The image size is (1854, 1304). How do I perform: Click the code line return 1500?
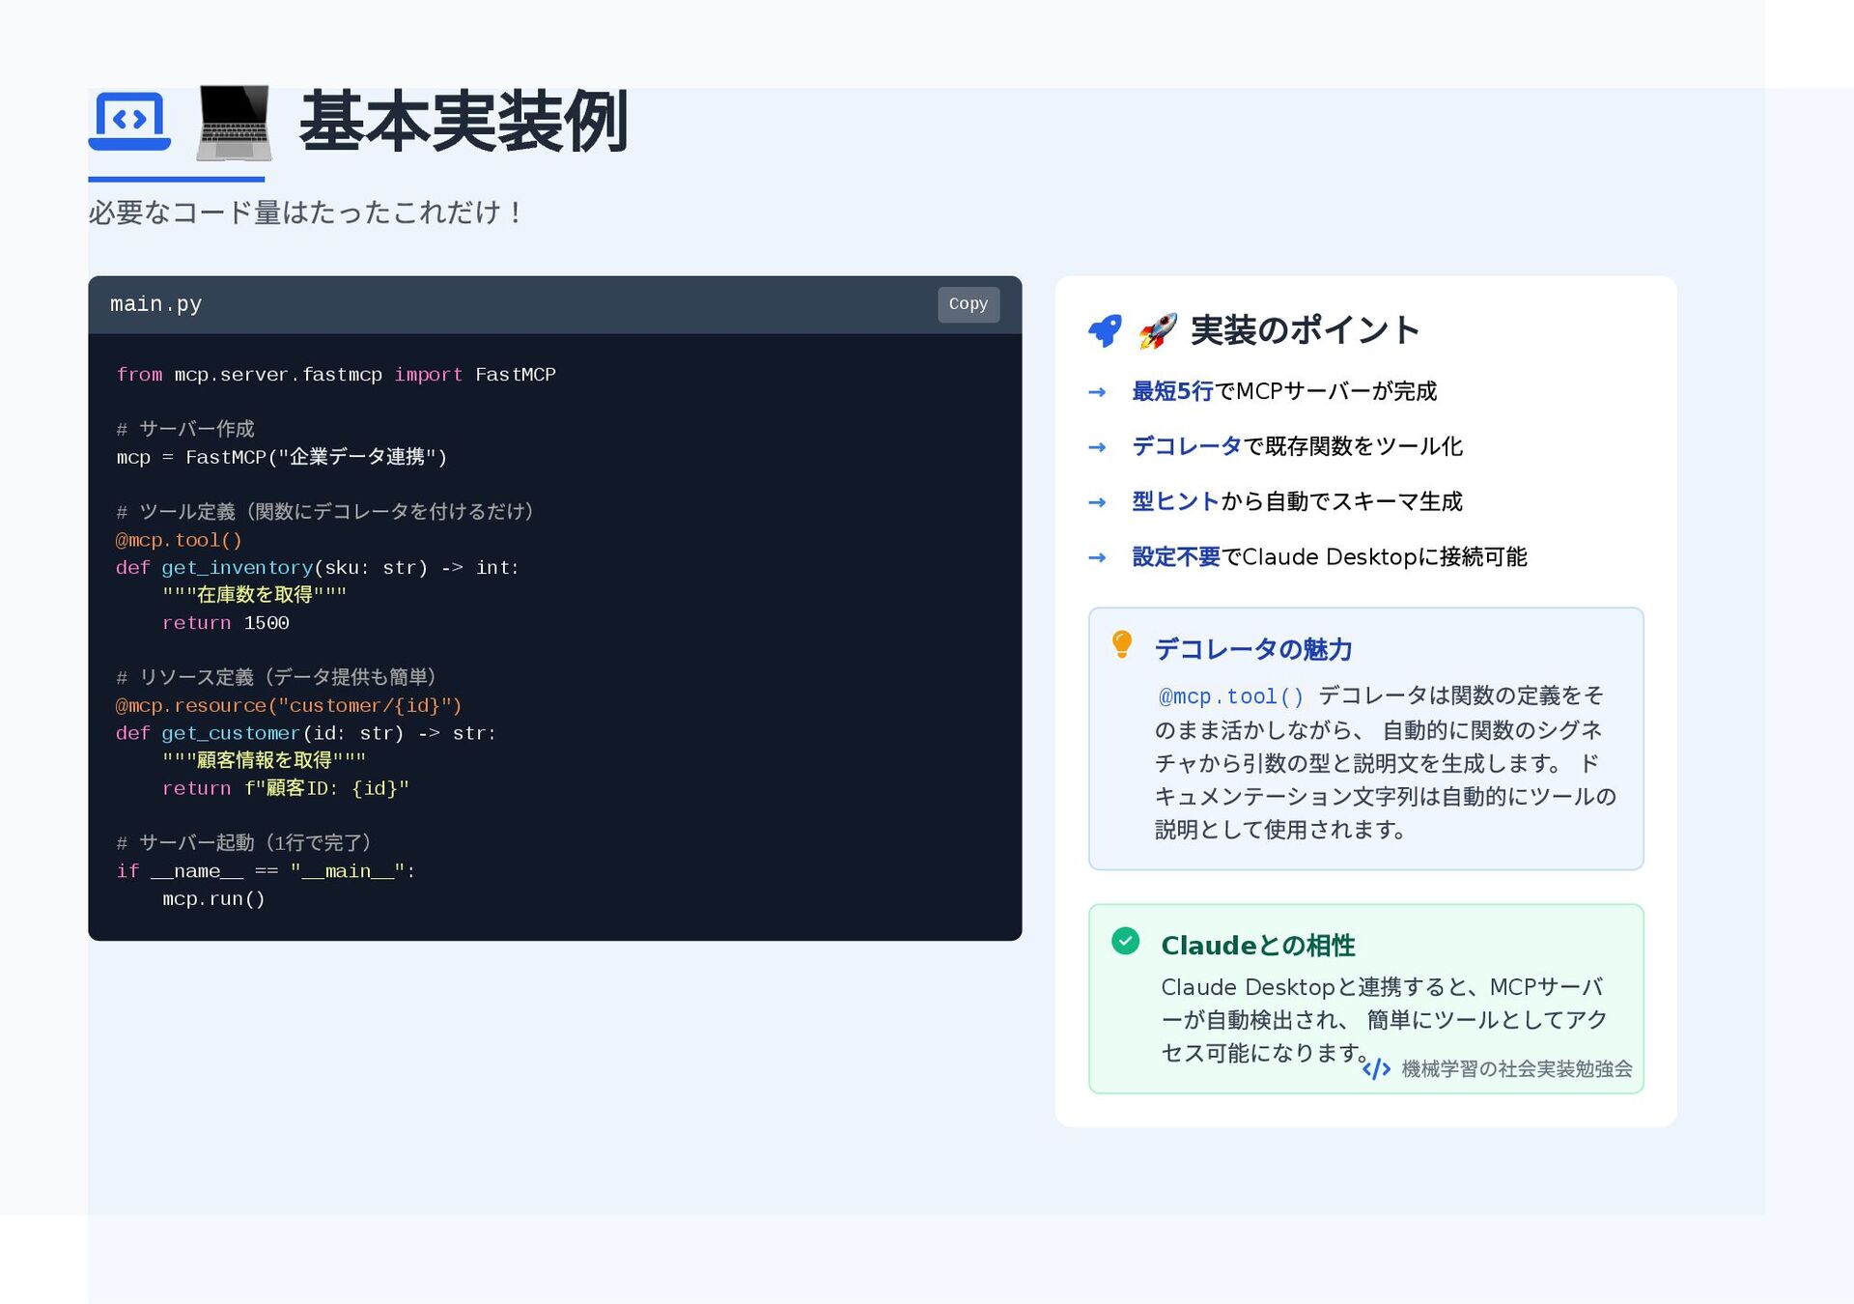click(226, 623)
